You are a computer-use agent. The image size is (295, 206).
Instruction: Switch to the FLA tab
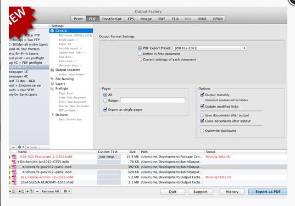pos(175,19)
